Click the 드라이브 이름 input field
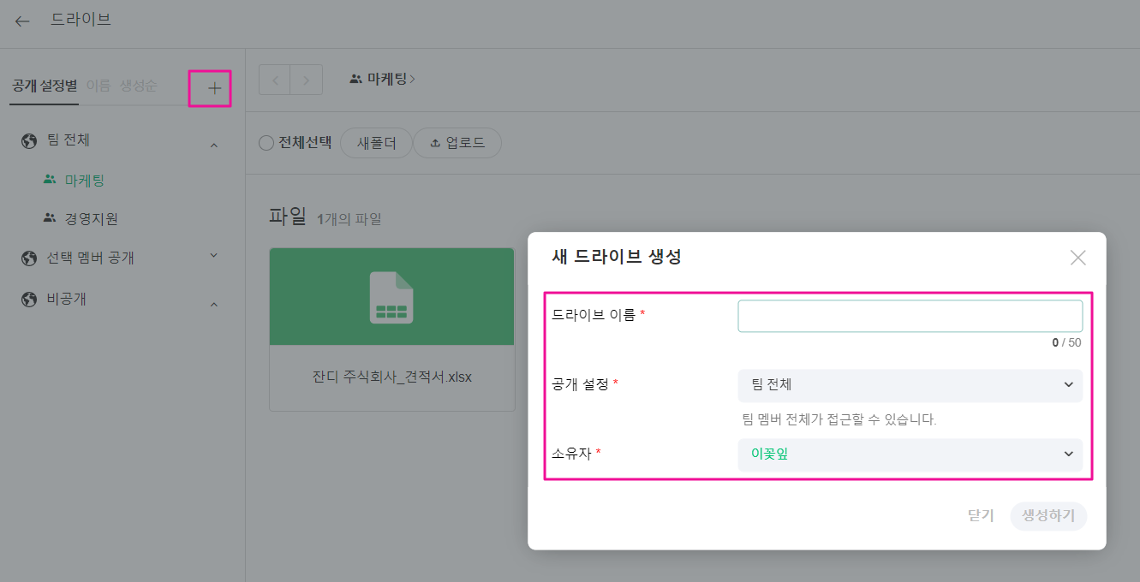This screenshot has width=1140, height=582. pyautogui.click(x=910, y=316)
